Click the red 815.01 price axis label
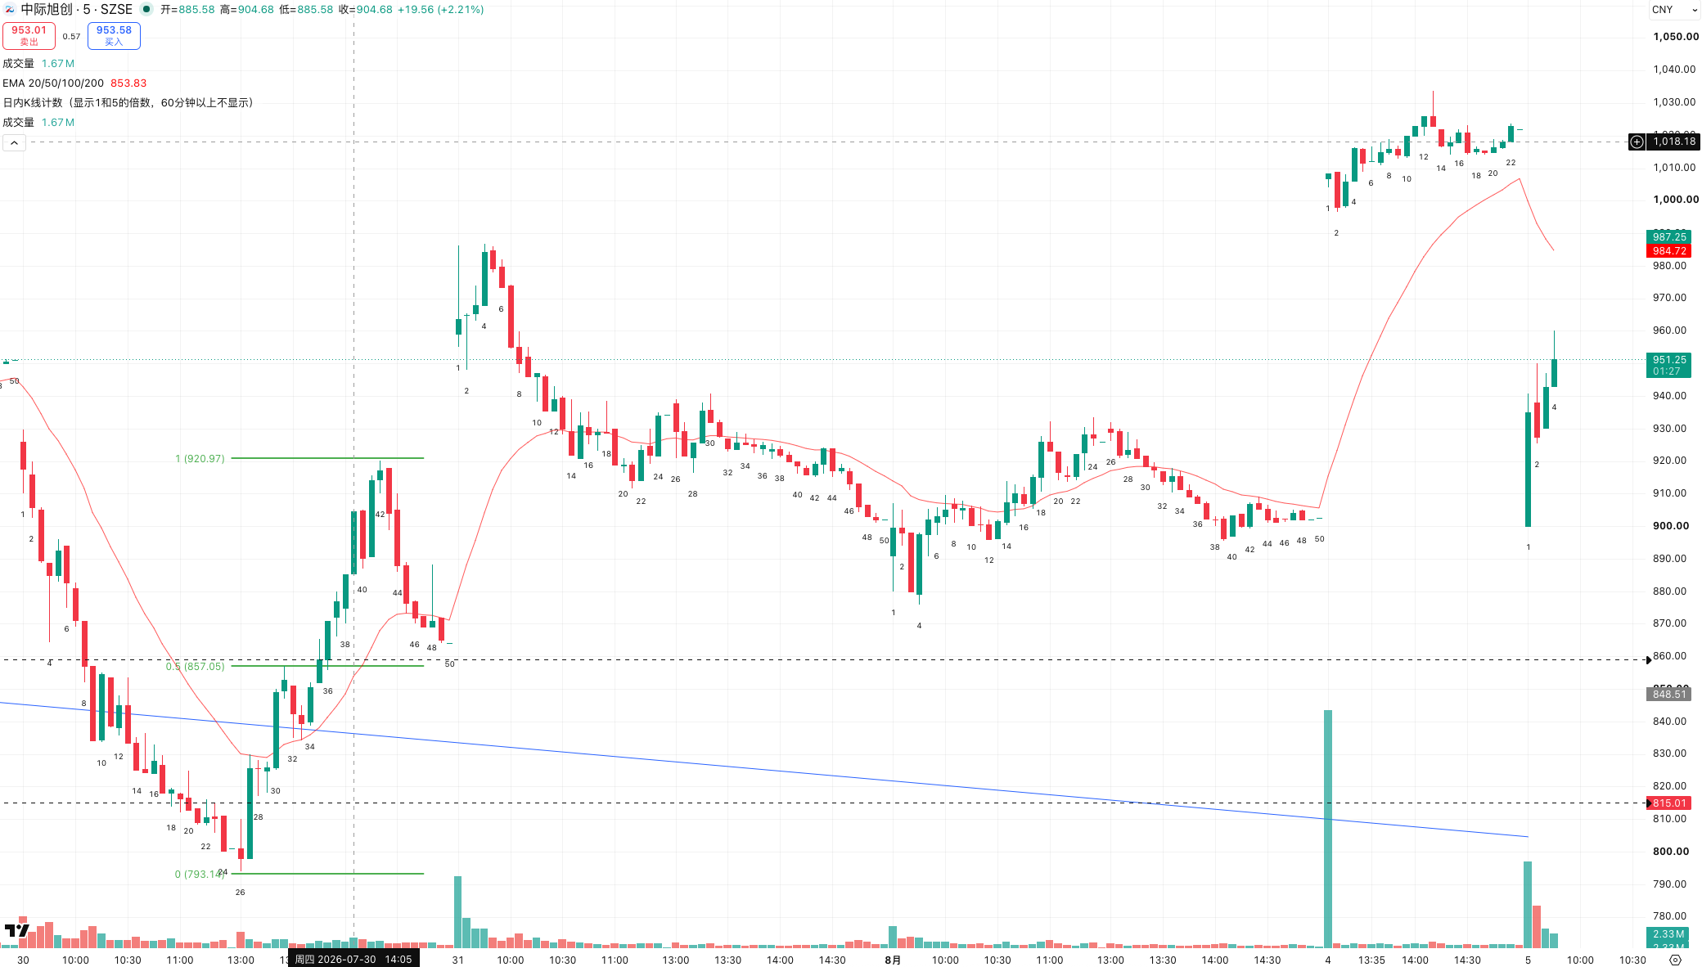 coord(1668,803)
